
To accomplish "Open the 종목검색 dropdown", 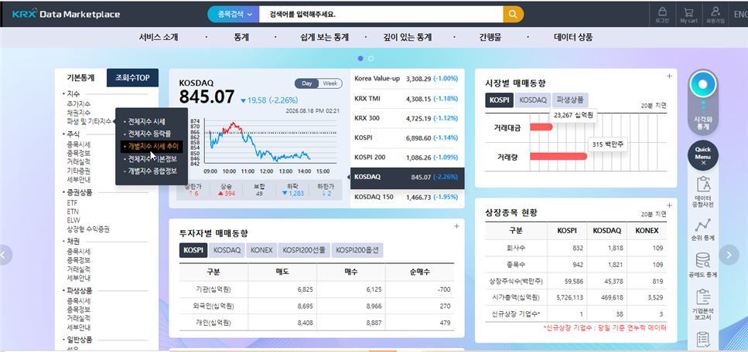I will click(x=234, y=15).
